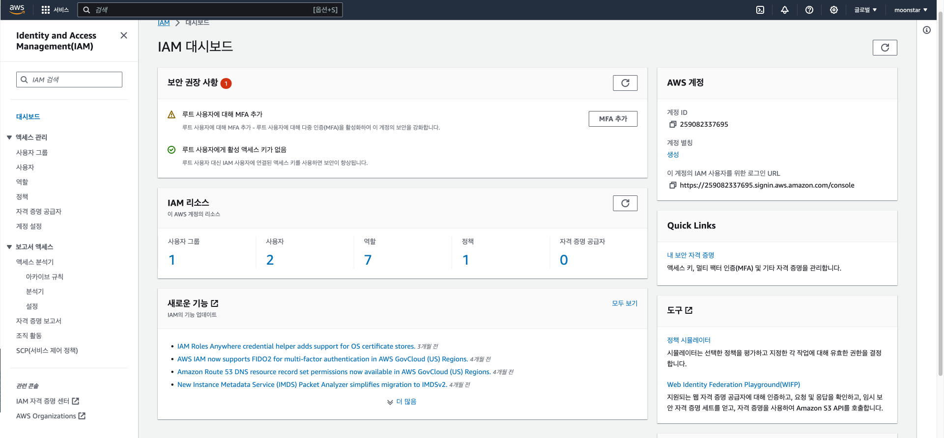The image size is (944, 438).
Task: Copy the account ID 259082337695
Action: click(x=673, y=124)
